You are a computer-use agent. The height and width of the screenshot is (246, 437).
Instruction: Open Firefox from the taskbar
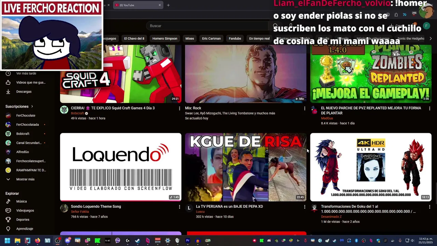[x=38, y=241]
